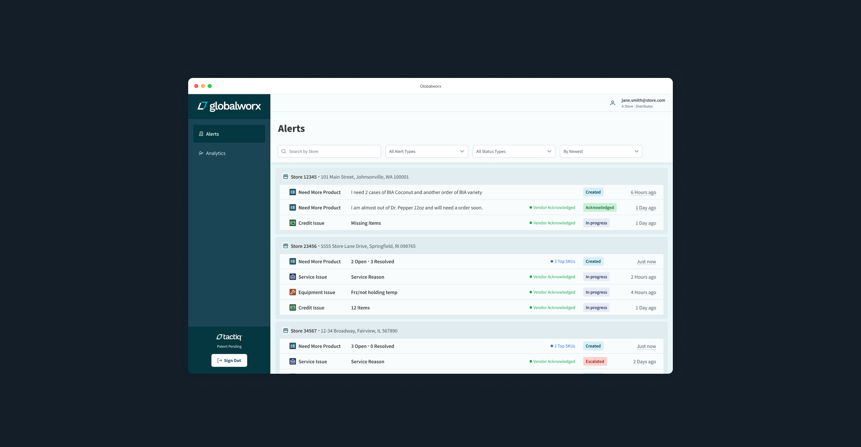Image resolution: width=861 pixels, height=447 pixels.
Task: Click Credit Issue icon for Missing Items
Action: [293, 223]
